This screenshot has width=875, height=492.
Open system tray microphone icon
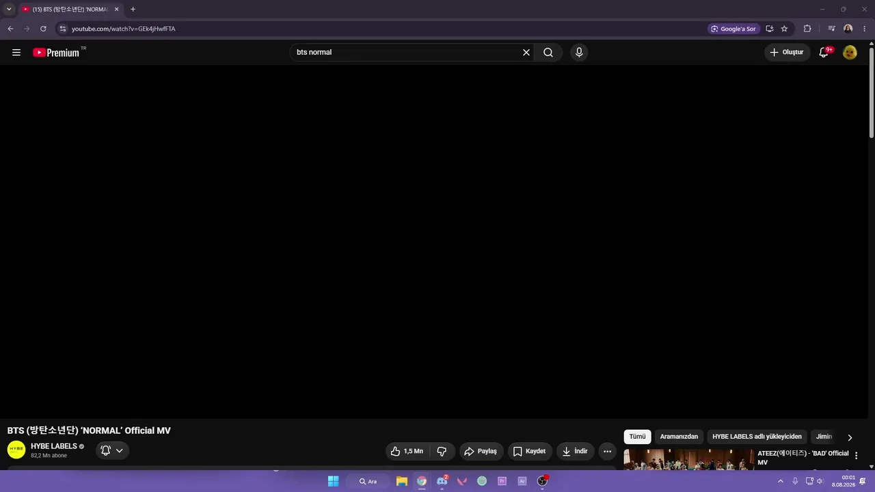[795, 481]
